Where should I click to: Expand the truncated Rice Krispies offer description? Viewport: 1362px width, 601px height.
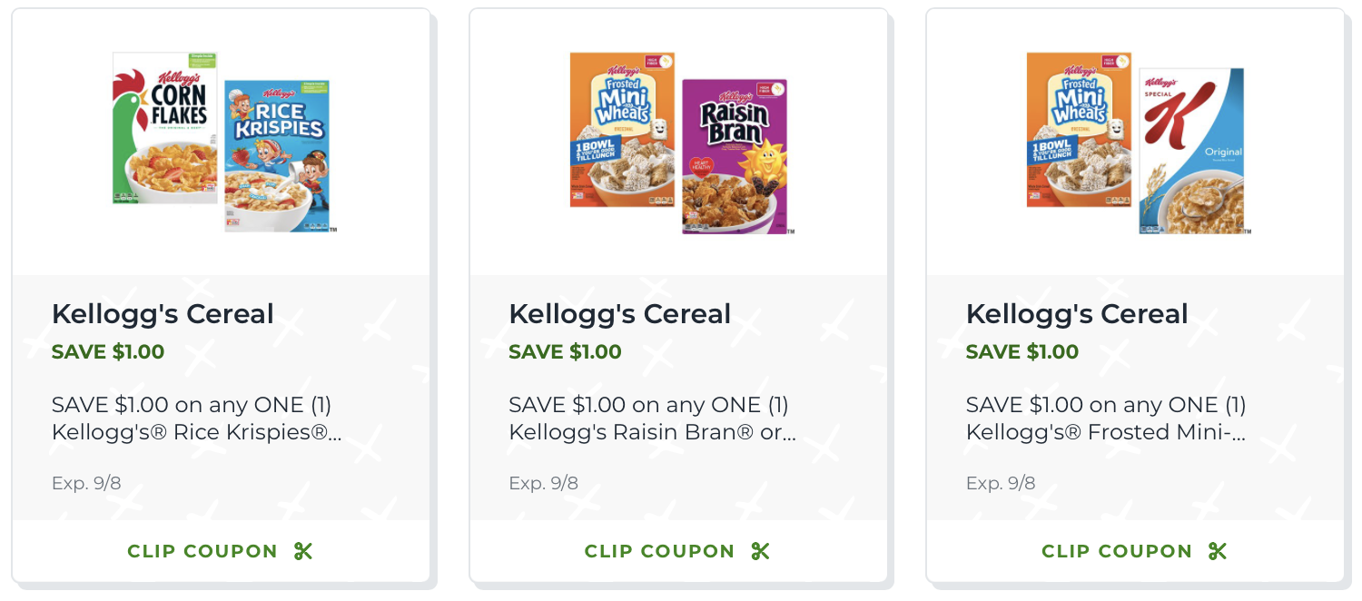pyautogui.click(x=195, y=419)
